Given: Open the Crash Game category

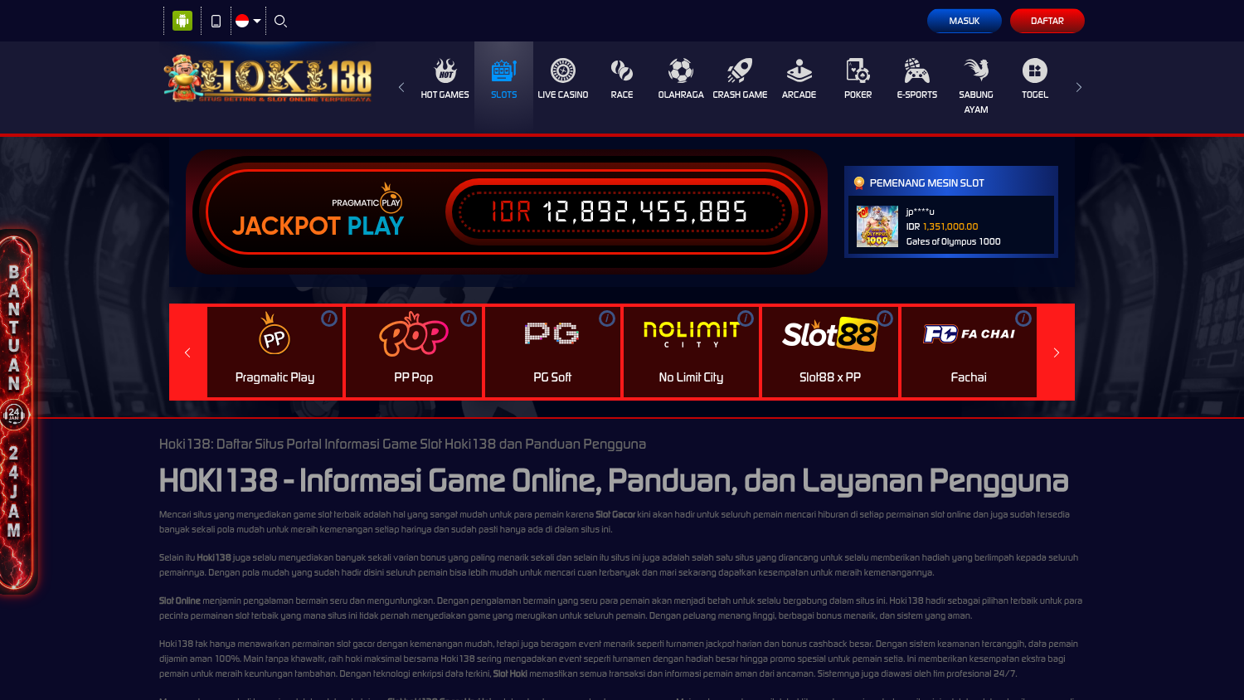Looking at the screenshot, I should coord(740,80).
